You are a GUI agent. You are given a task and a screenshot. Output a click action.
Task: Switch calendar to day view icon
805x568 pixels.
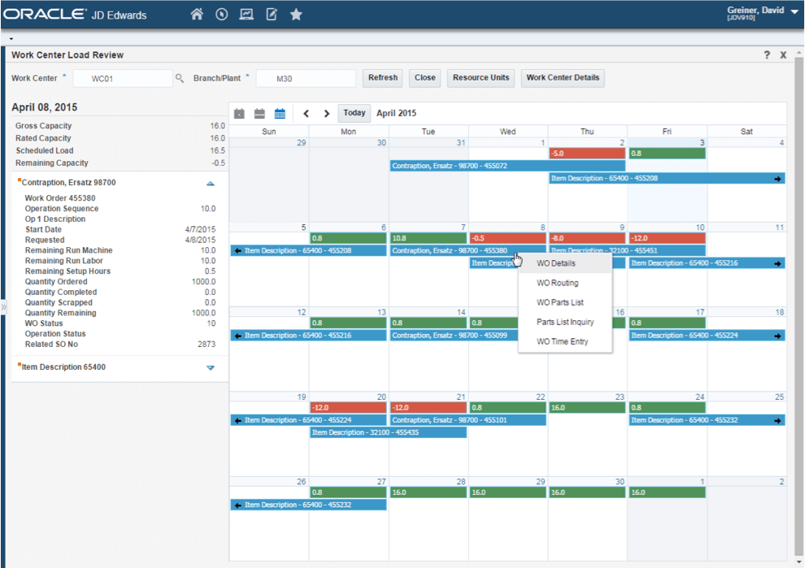pos(239,114)
